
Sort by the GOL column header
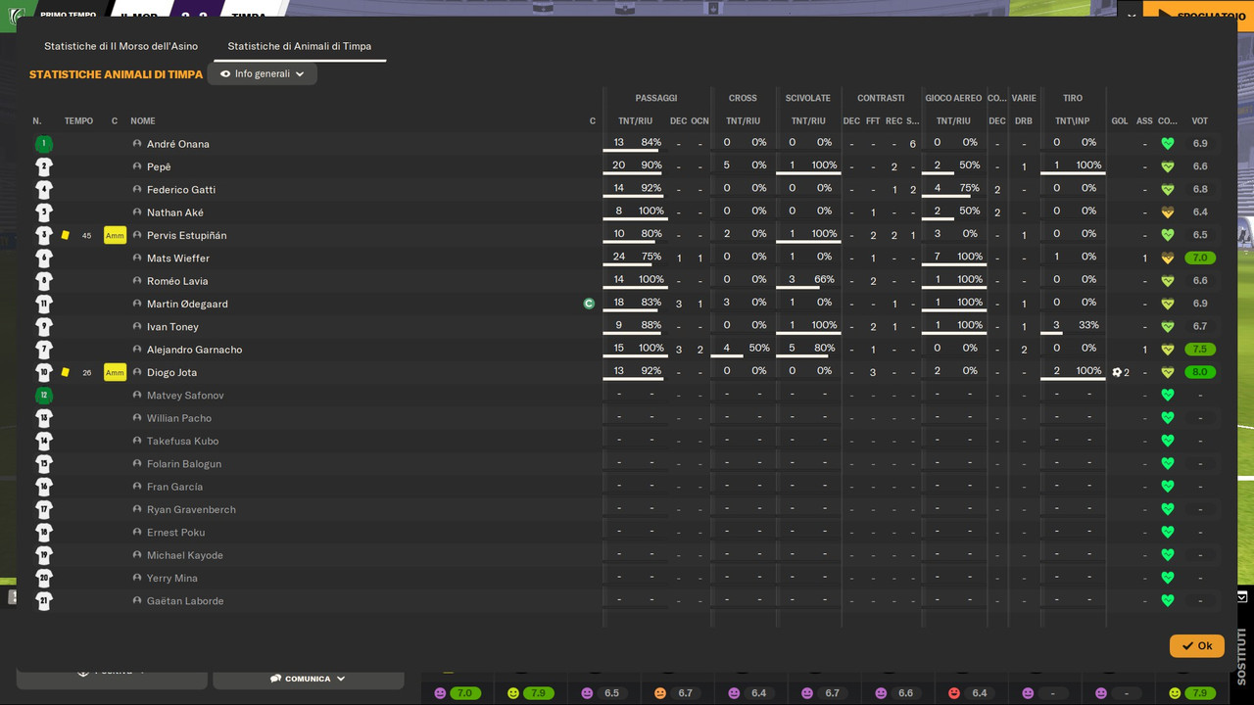click(x=1120, y=121)
